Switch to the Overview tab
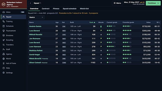The height and width of the screenshot is (91, 162). click(x=34, y=8)
